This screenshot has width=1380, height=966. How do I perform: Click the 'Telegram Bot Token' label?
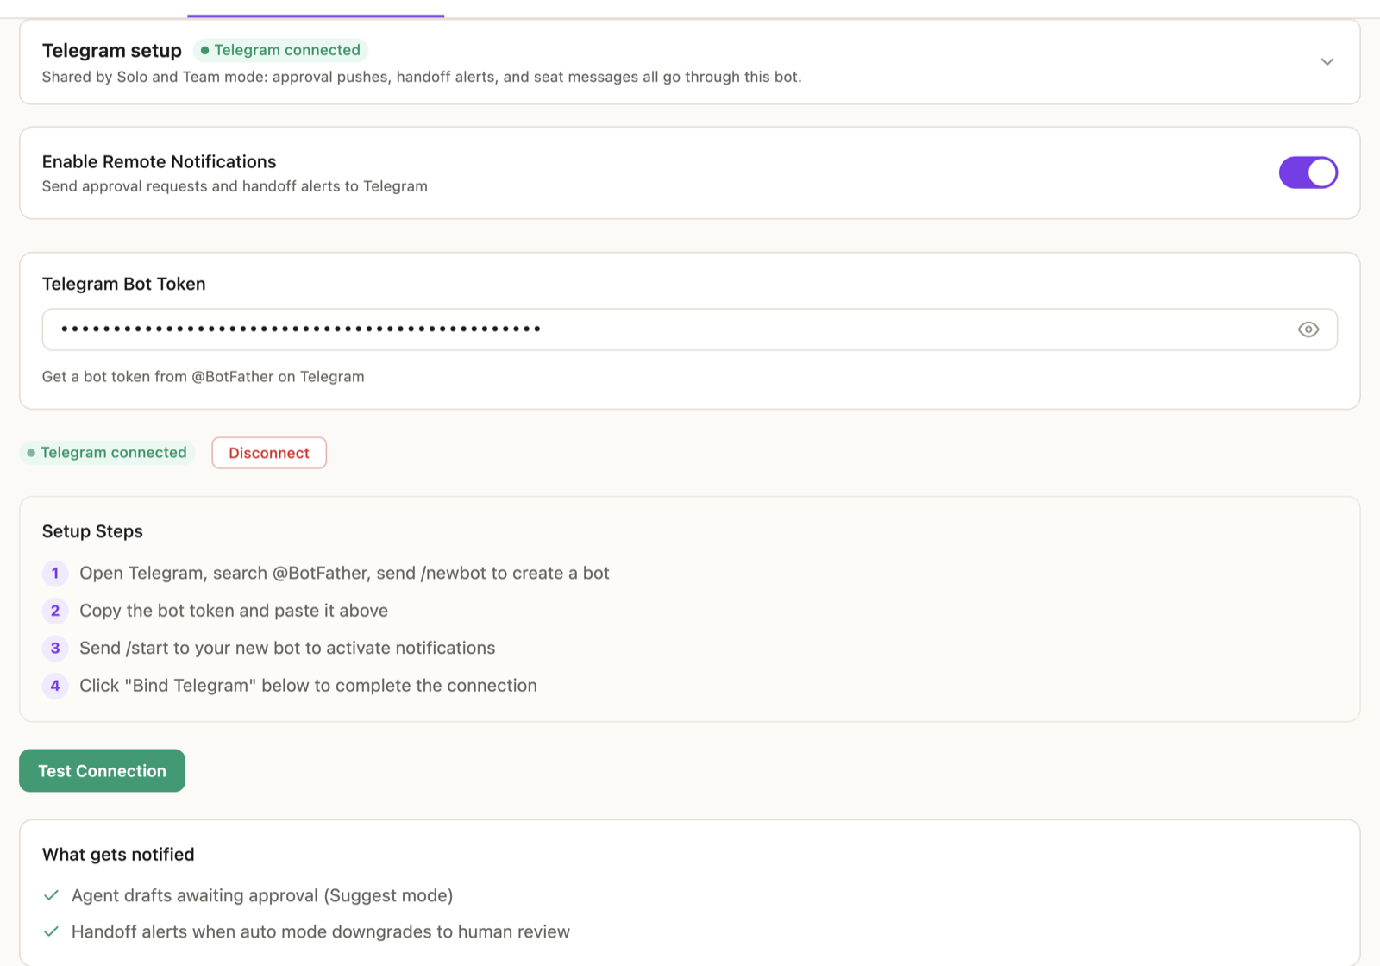tap(123, 284)
